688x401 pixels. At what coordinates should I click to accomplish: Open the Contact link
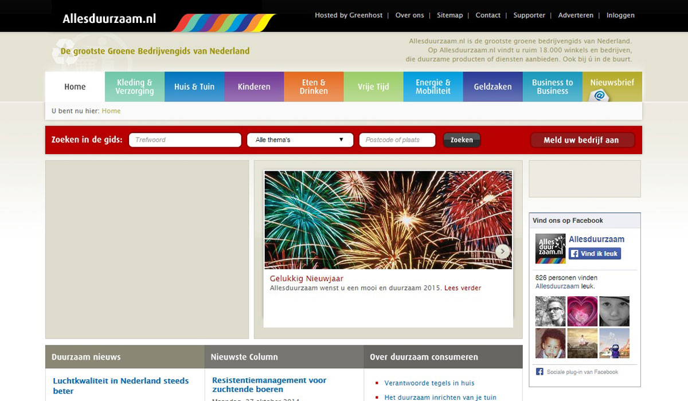488,15
